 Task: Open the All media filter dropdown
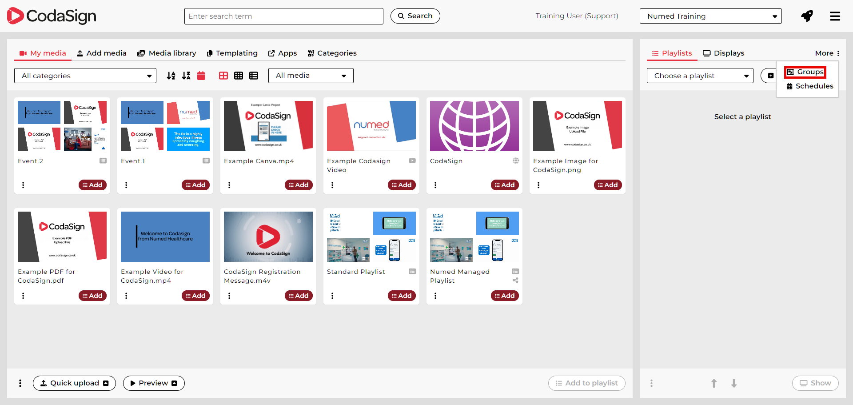pos(311,76)
